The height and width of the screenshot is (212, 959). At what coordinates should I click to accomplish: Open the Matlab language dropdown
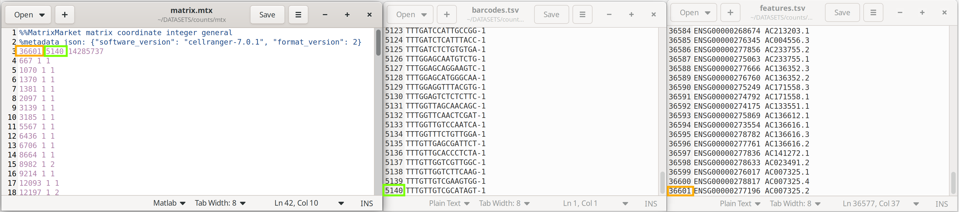tap(169, 203)
